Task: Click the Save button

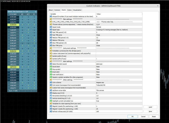Action: point(150,111)
